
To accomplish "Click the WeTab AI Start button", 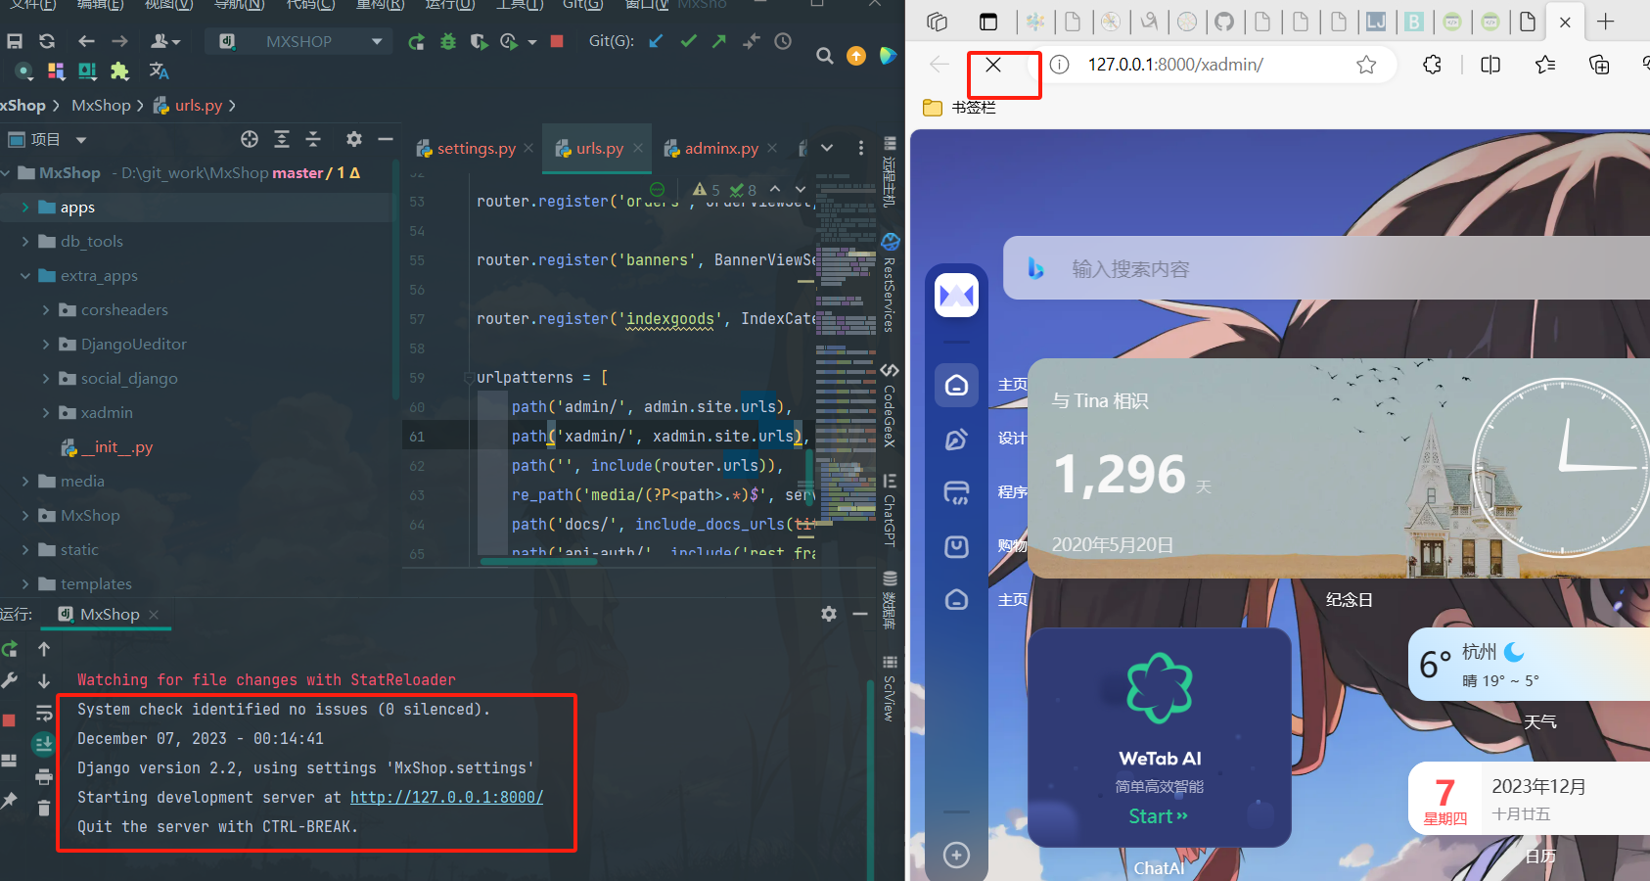I will [1158, 816].
